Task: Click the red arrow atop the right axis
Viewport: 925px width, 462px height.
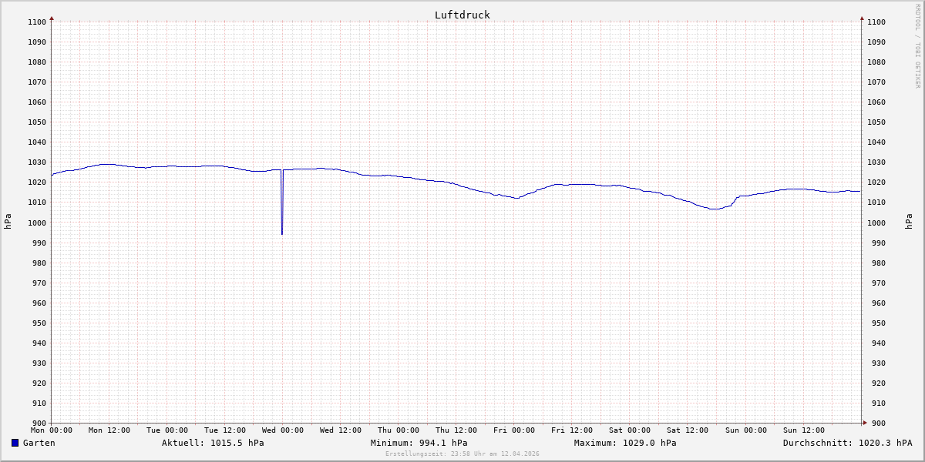Action: 862,18
